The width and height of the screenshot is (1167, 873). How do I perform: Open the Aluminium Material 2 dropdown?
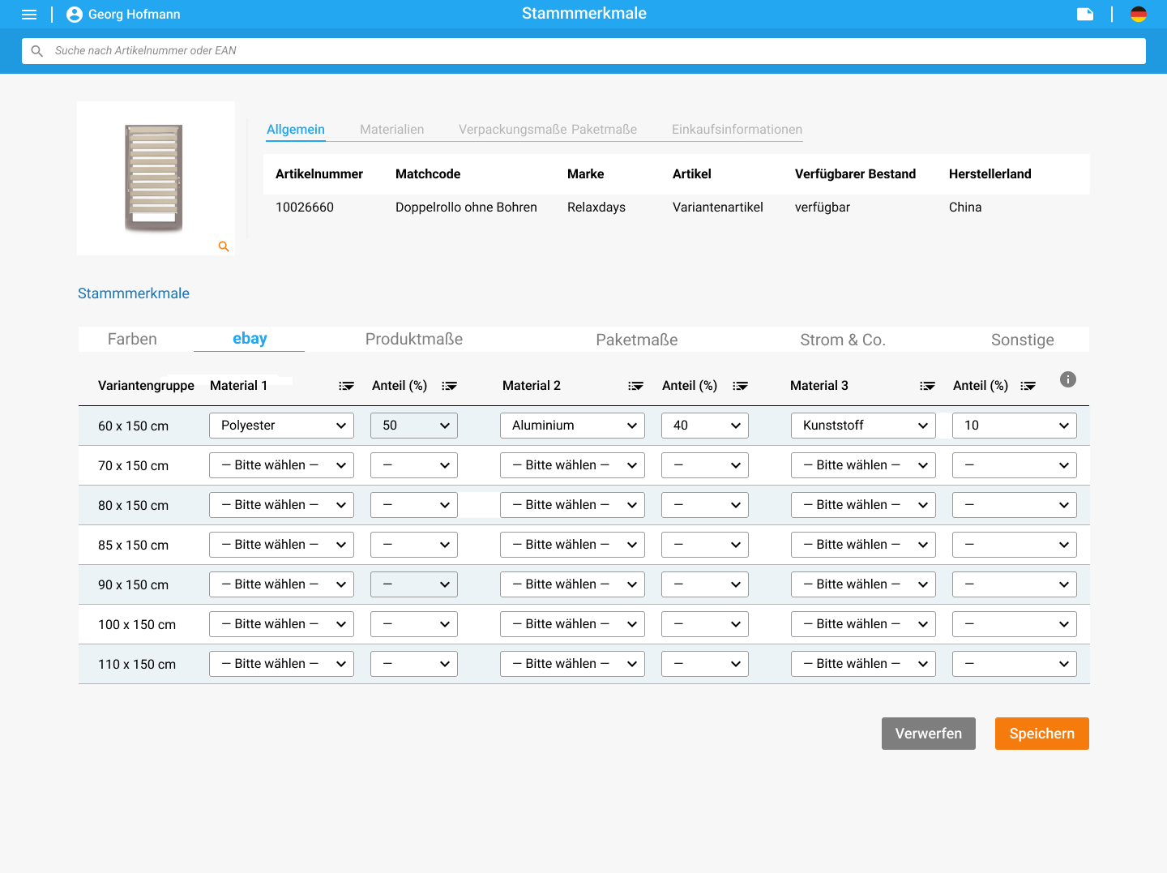coord(572,426)
